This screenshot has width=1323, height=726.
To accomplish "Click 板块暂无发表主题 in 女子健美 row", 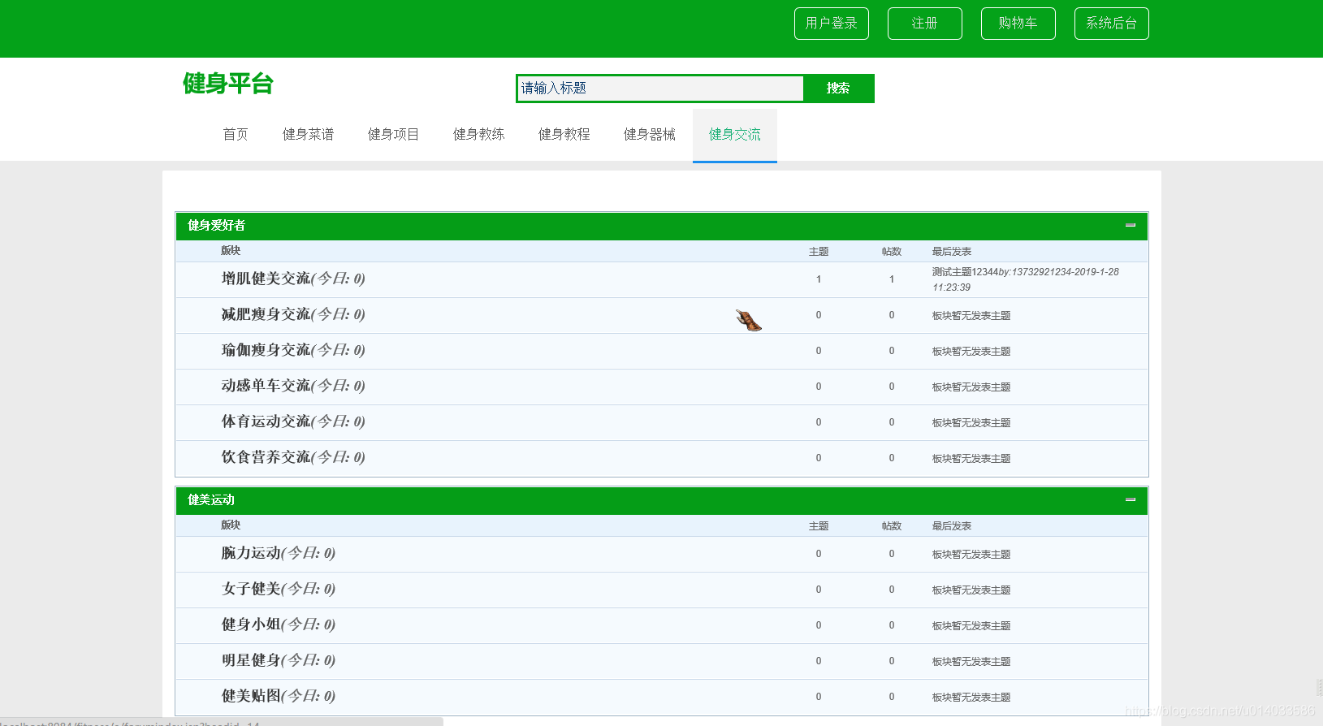I will pos(971,590).
